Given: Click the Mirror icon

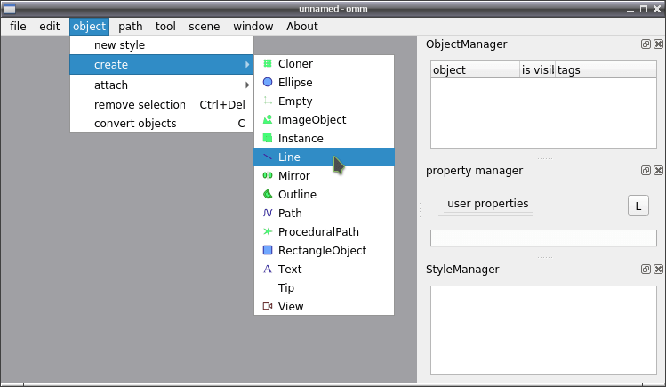Looking at the screenshot, I should pyautogui.click(x=268, y=176).
